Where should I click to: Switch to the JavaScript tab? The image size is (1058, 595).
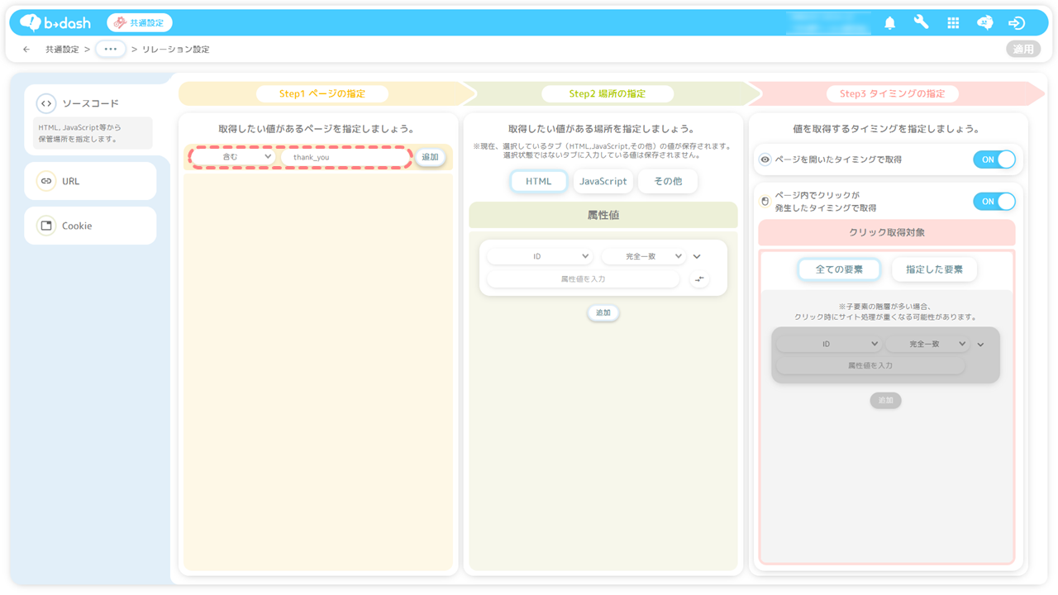(x=603, y=181)
